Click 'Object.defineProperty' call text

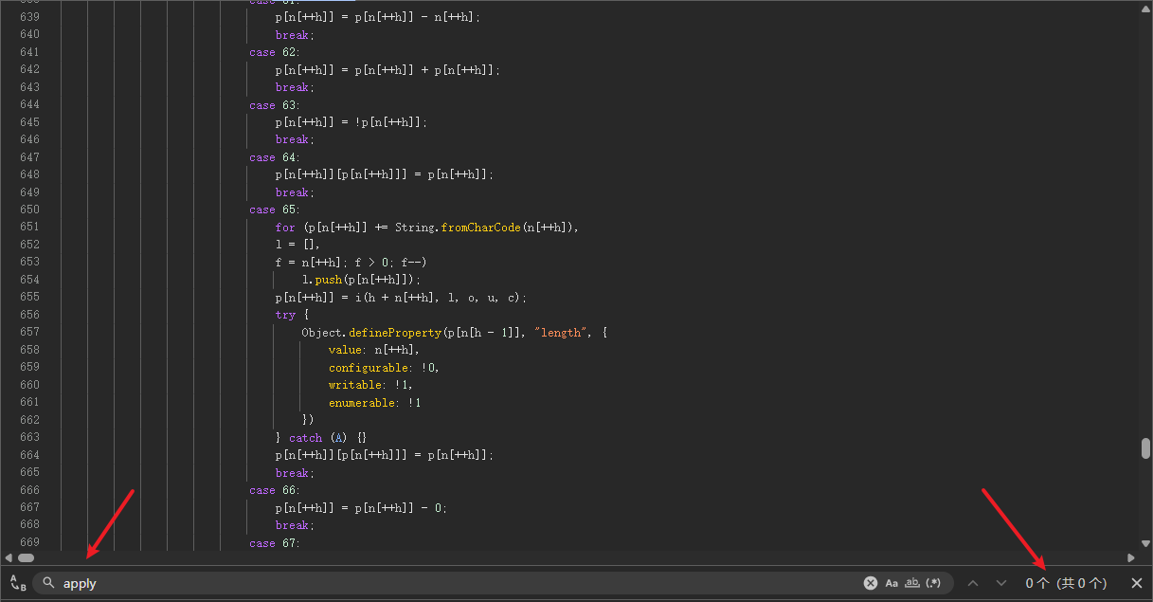click(371, 333)
